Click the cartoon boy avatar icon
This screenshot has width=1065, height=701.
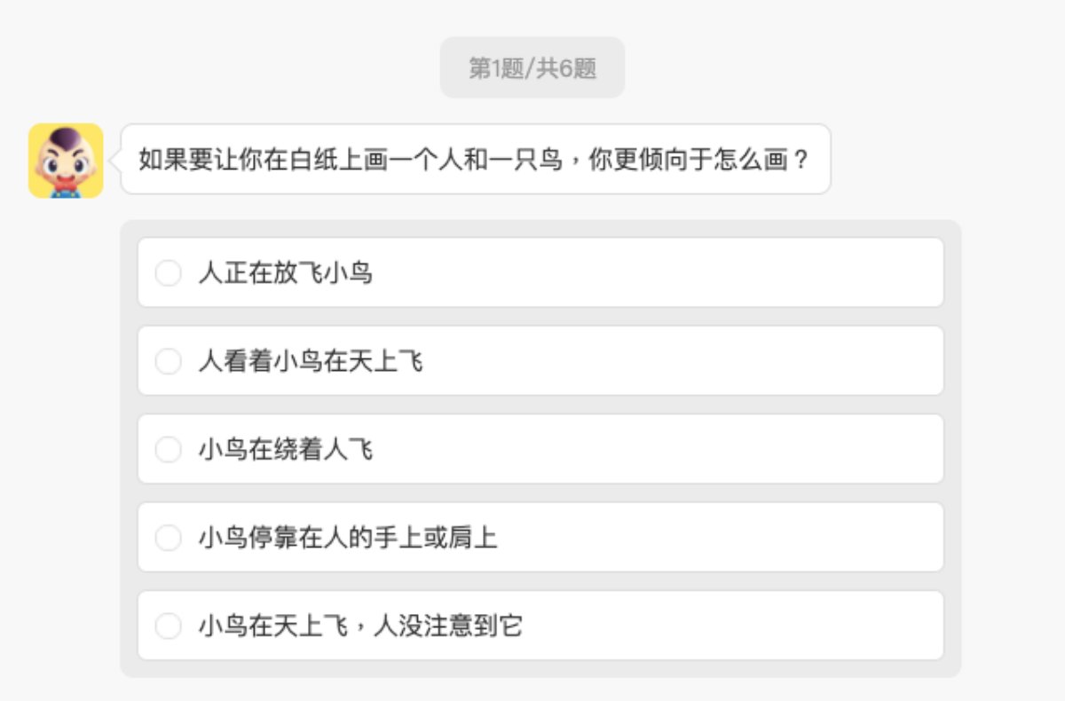pyautogui.click(x=66, y=161)
